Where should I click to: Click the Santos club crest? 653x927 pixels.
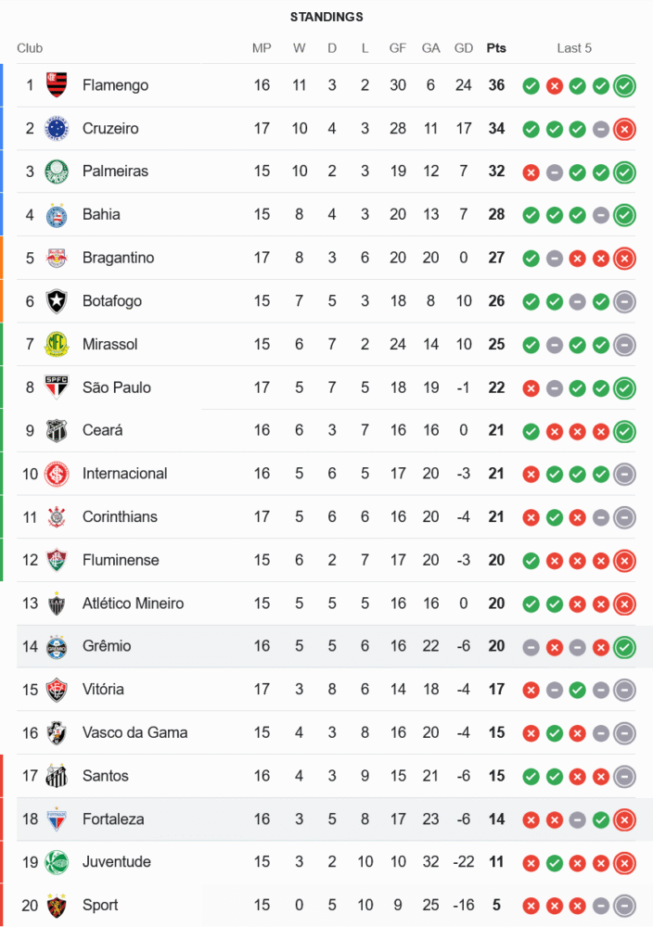pyautogui.click(x=58, y=776)
